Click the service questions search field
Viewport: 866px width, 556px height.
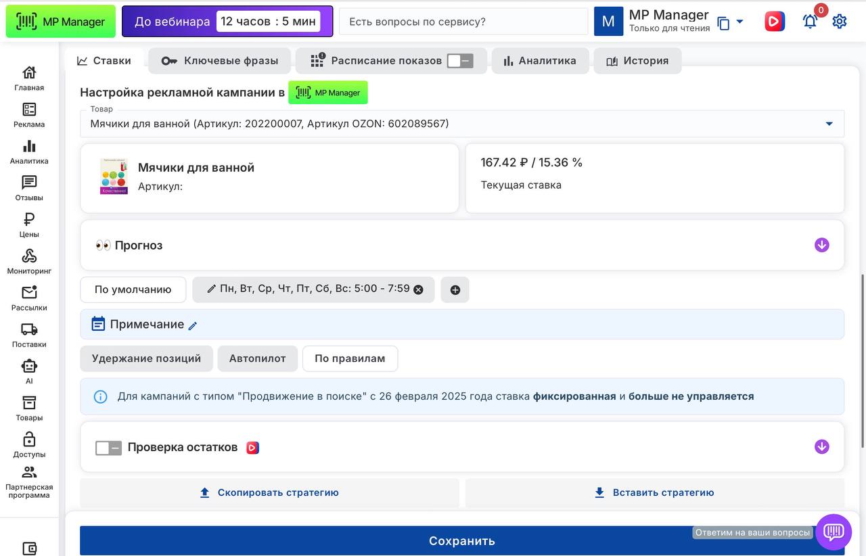[x=463, y=22]
